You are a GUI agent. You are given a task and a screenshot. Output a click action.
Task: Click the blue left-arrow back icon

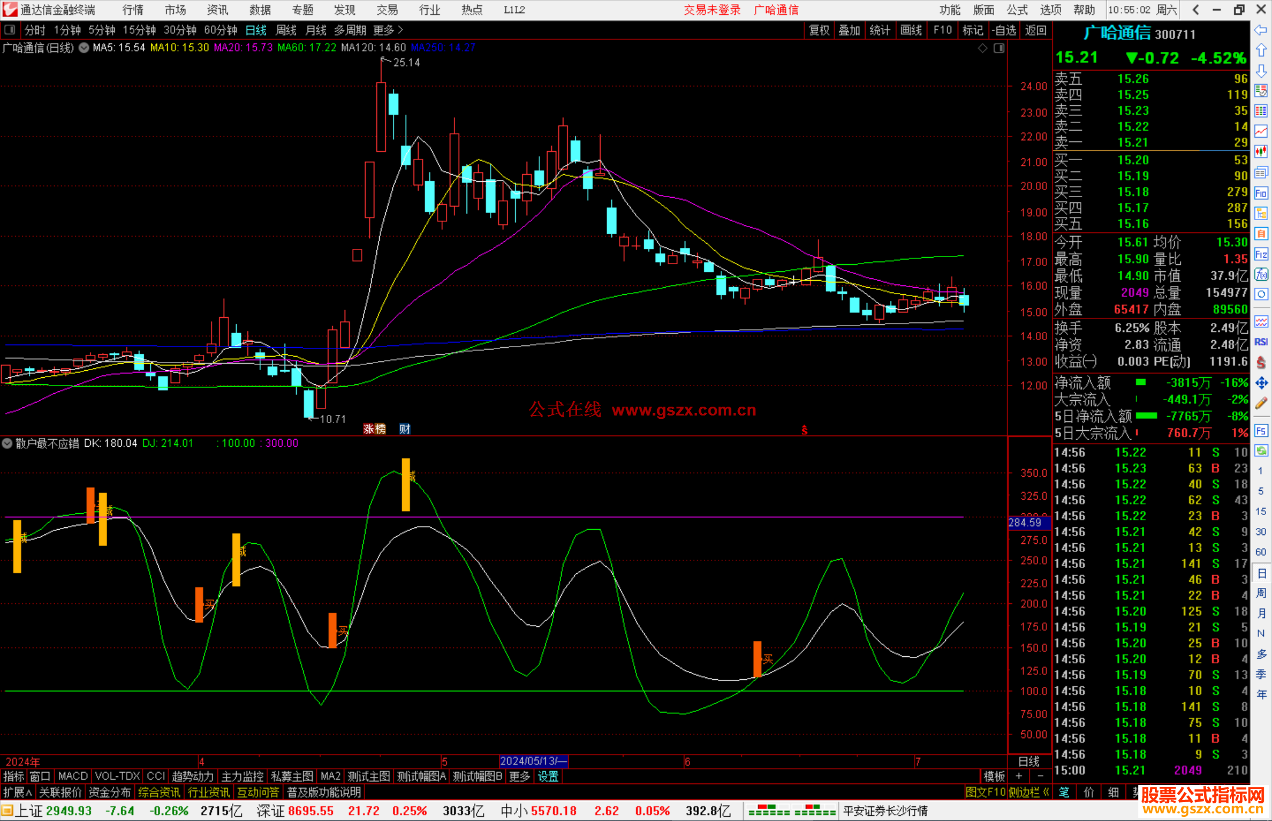coord(1261,30)
